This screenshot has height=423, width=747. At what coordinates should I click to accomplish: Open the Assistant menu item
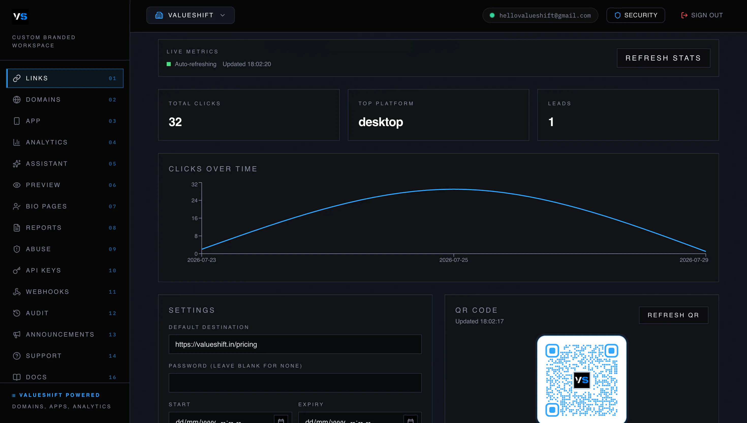65,163
